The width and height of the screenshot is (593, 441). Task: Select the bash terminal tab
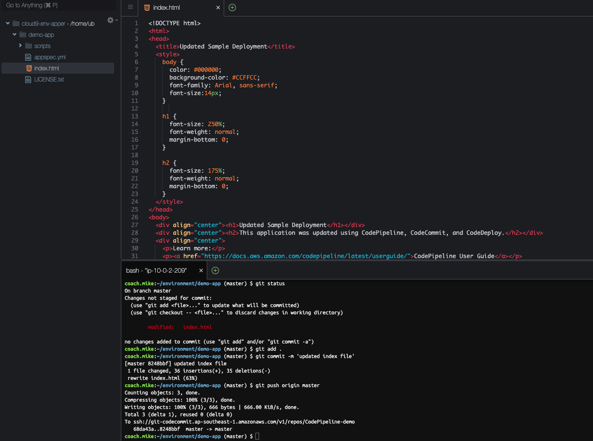[x=156, y=270]
